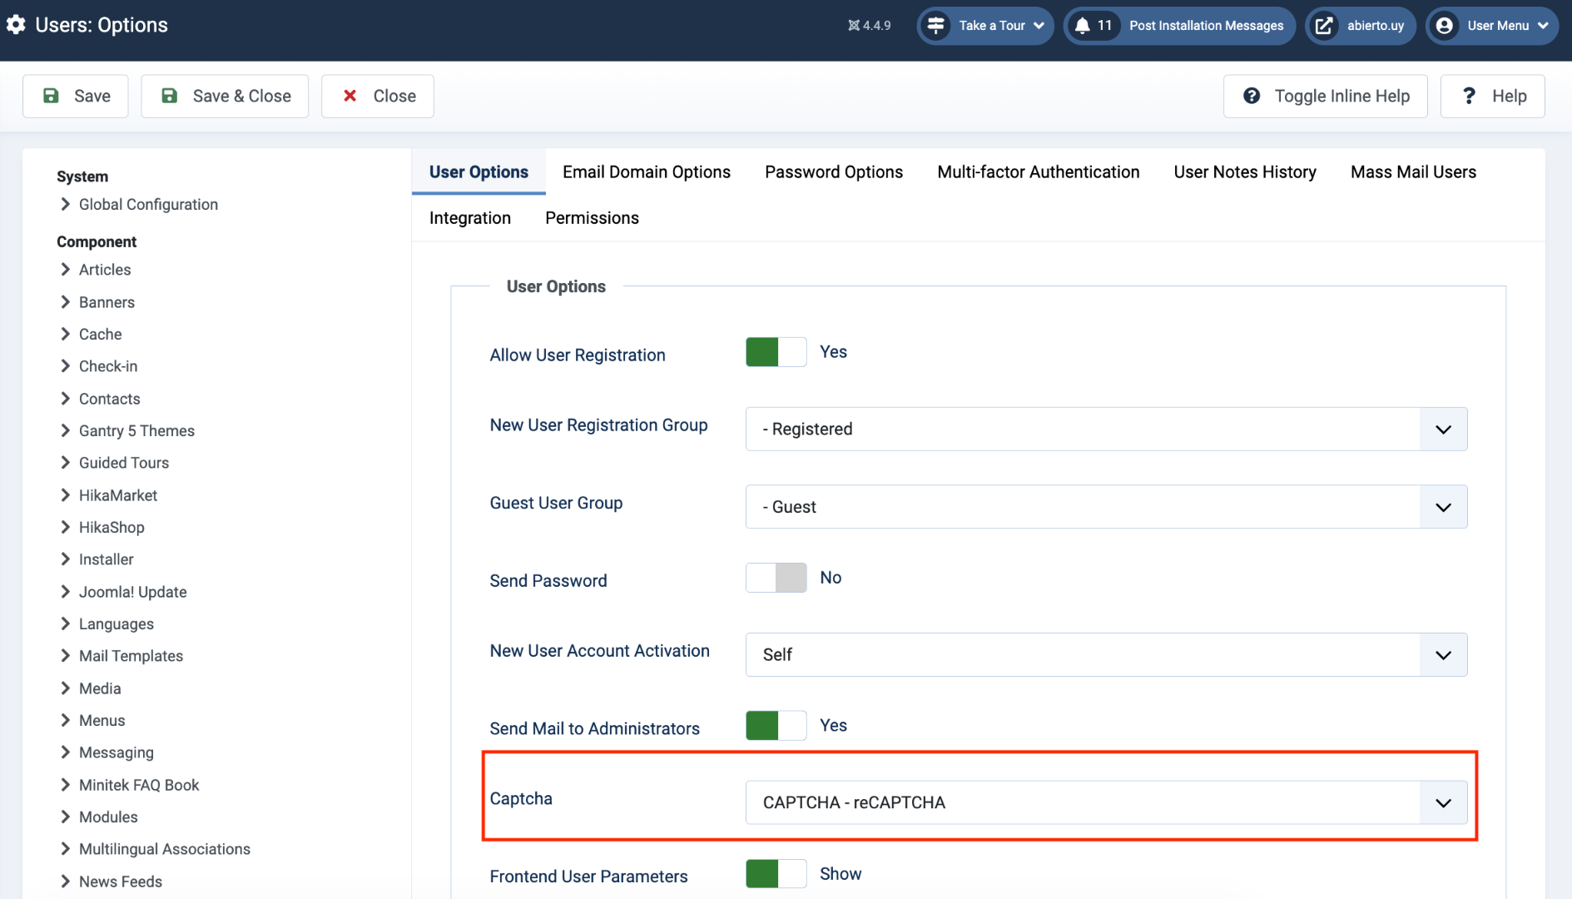This screenshot has height=899, width=1572.
Task: Switch to the Password Options tab
Action: click(833, 172)
